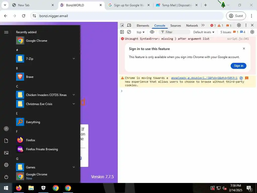Open Pictures from the Start sidebar
Screen dimensions: 257x193
pos(6,153)
